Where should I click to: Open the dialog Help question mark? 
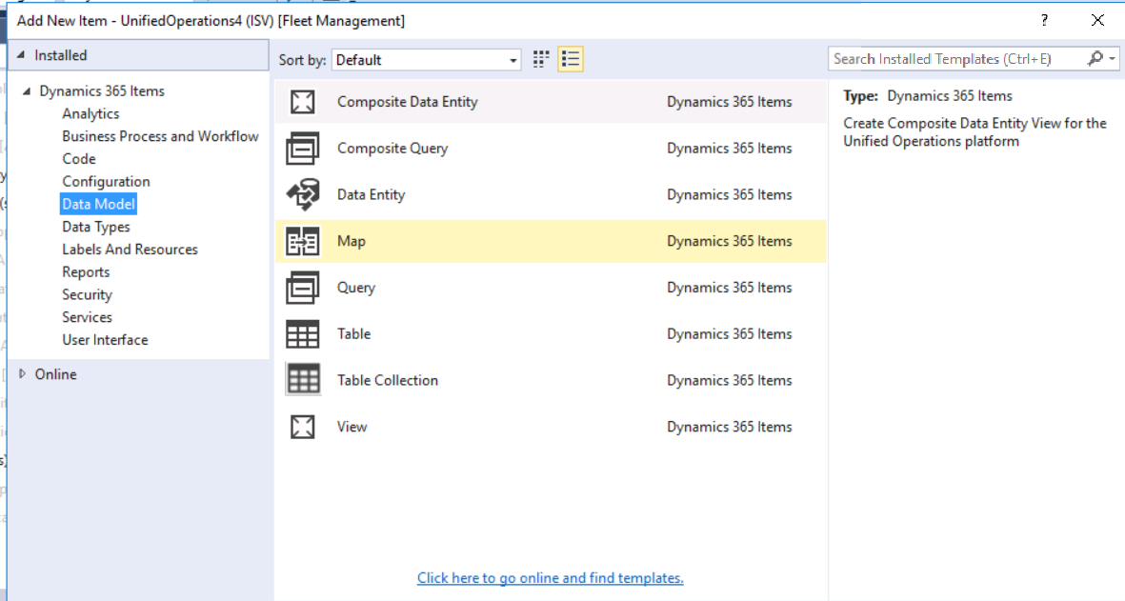tap(1044, 20)
